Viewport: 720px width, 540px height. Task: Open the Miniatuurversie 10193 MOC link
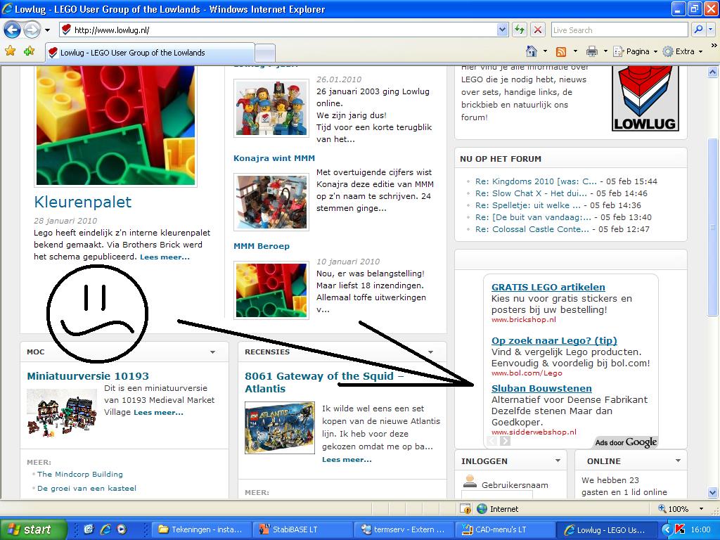pos(88,376)
